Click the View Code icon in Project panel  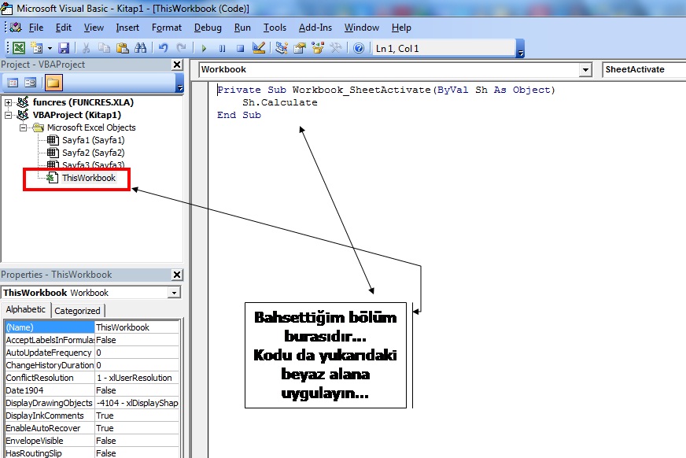tap(13, 83)
